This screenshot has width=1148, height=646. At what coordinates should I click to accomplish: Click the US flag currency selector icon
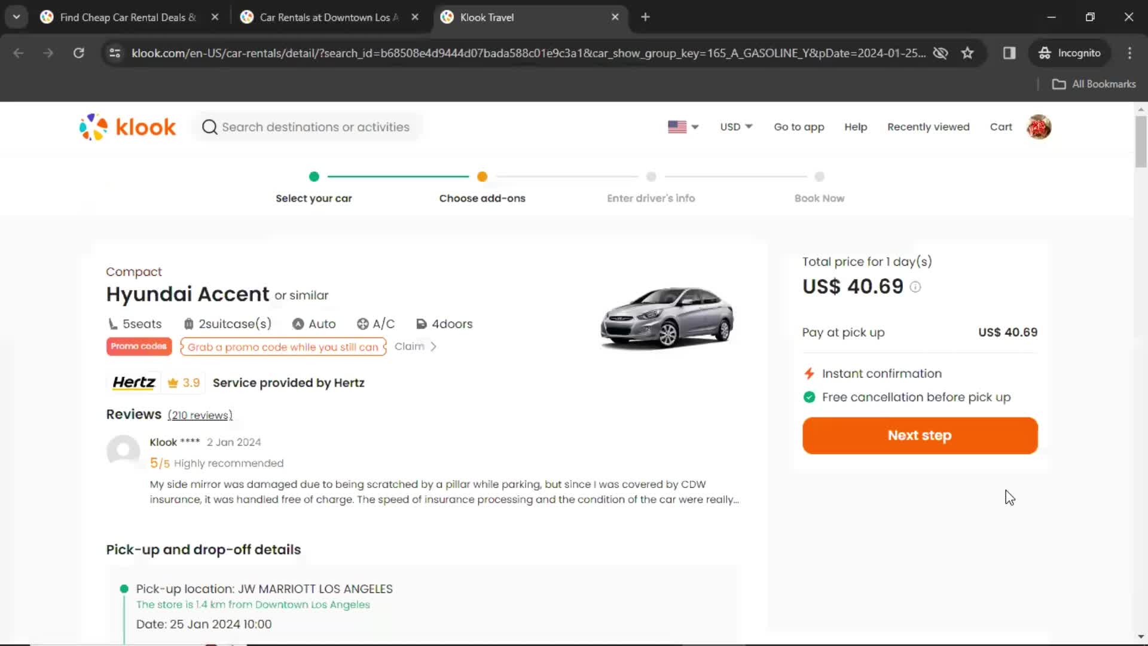click(680, 127)
